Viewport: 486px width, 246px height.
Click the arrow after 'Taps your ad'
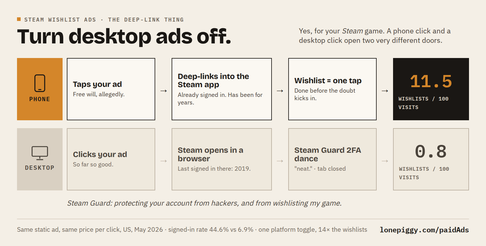click(x=163, y=91)
